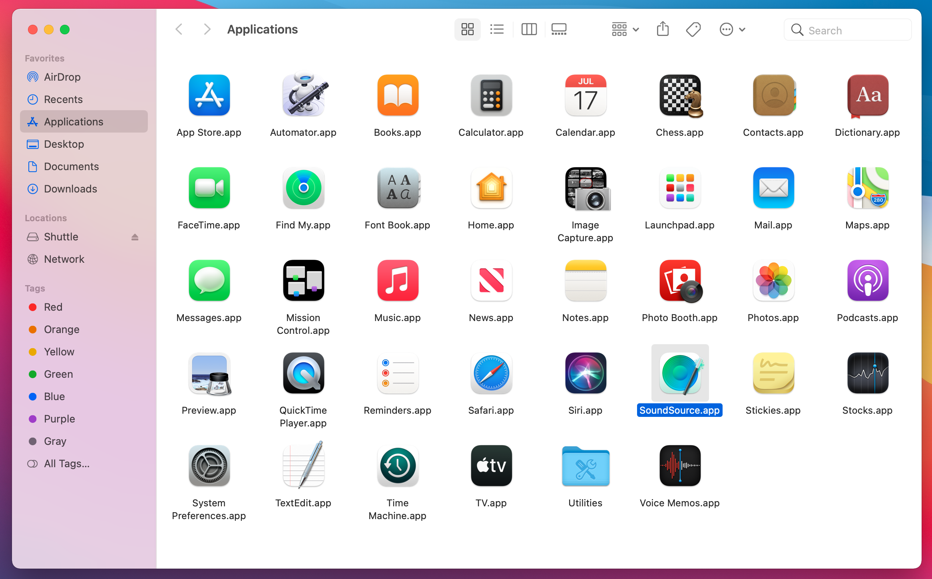Viewport: 932px width, 579px height.
Task: Go forward with the forward arrow
Action: 207,29
